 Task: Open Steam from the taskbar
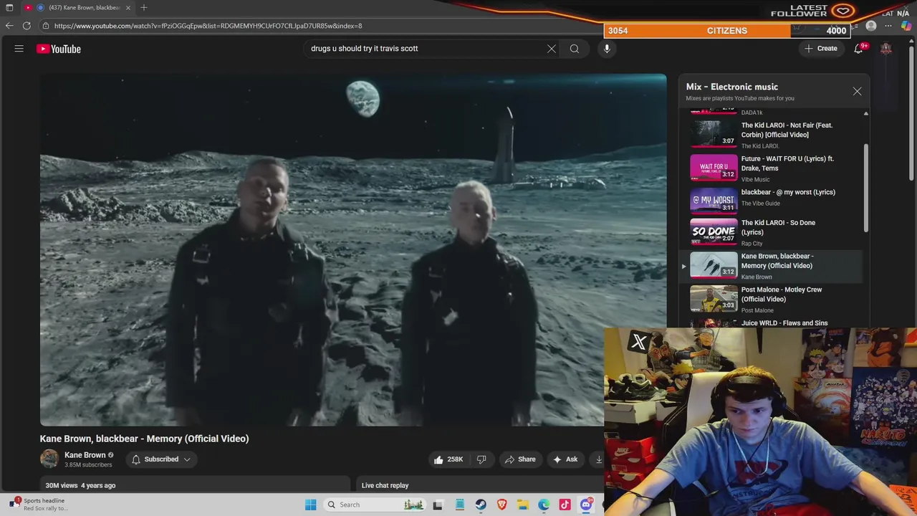point(481,505)
